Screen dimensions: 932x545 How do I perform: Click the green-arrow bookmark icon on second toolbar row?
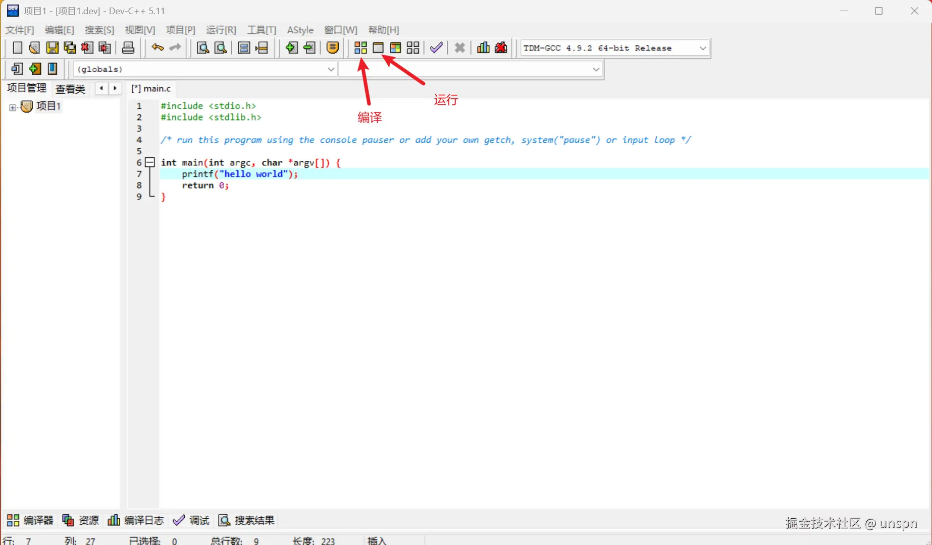pyautogui.click(x=34, y=69)
